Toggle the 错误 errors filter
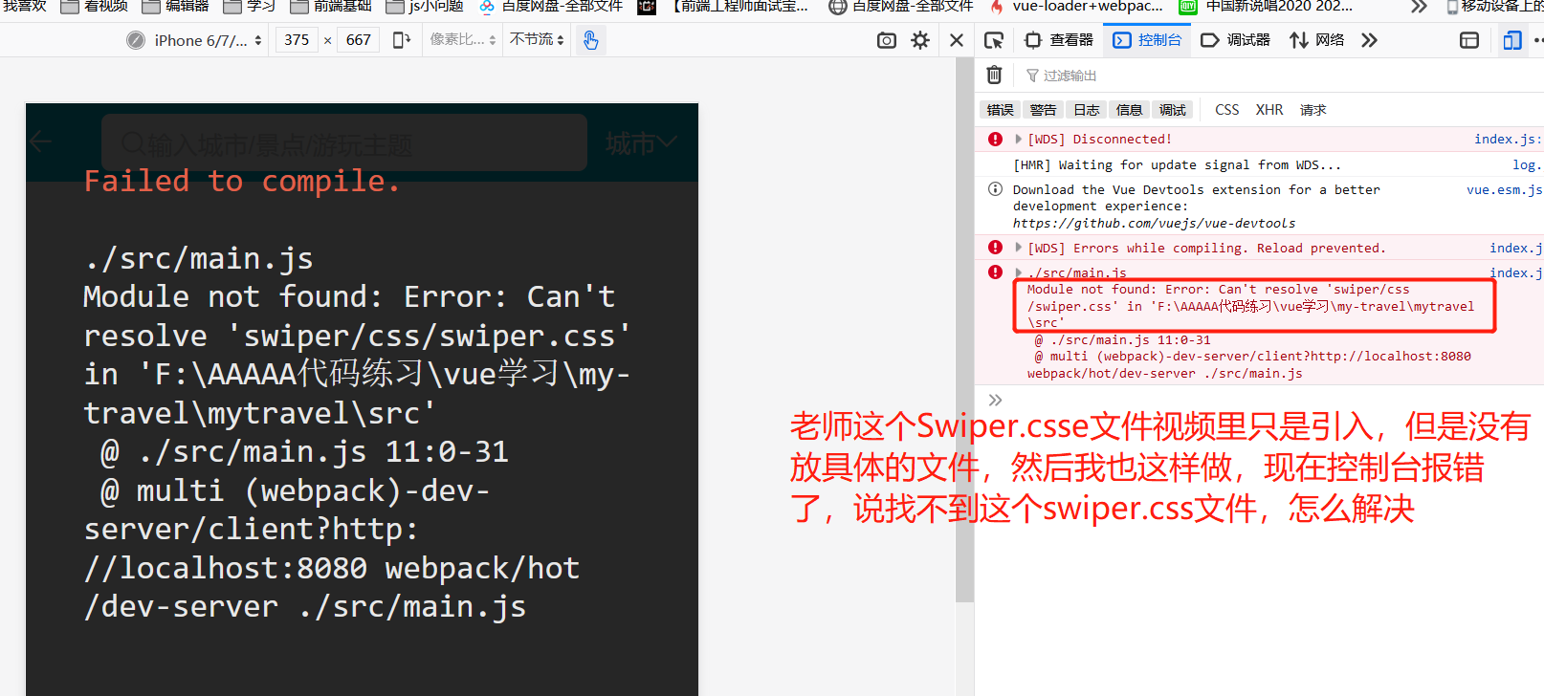 1000,110
